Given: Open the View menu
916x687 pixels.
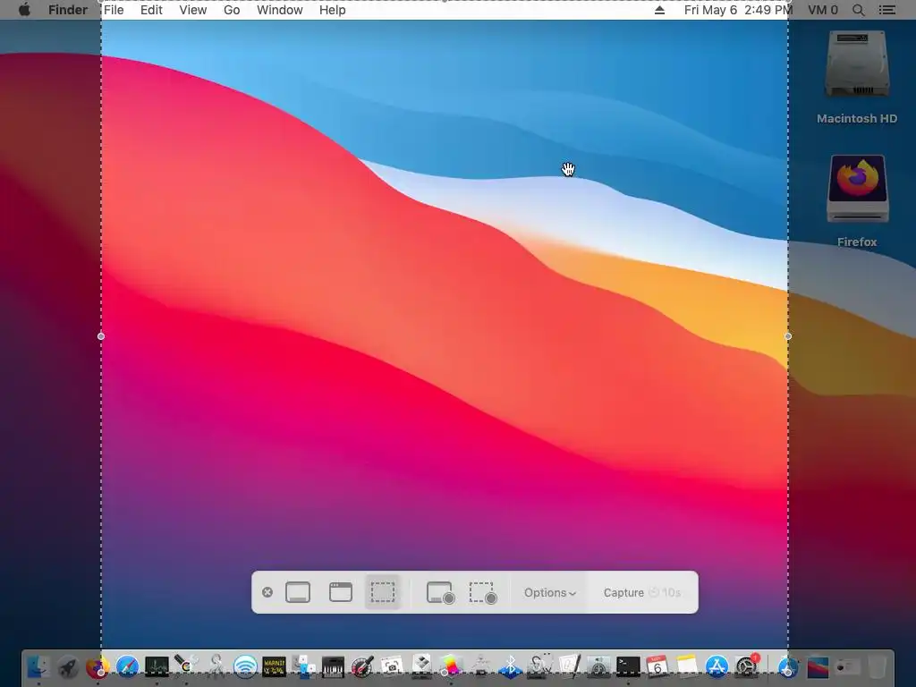Looking at the screenshot, I should (x=193, y=10).
